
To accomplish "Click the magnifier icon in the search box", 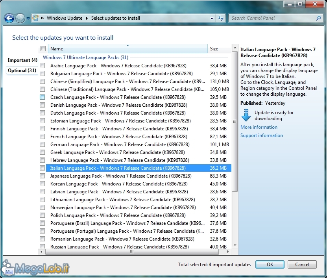I will [318, 18].
